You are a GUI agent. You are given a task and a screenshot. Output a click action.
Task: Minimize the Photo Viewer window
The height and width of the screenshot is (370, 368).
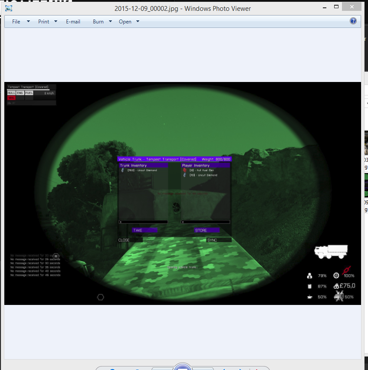(x=325, y=7)
